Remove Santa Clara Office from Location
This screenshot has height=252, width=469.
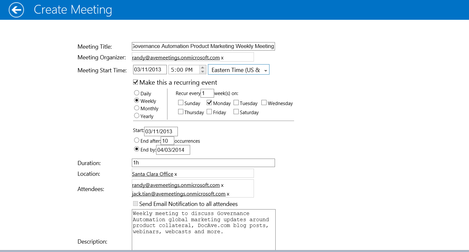(x=176, y=174)
